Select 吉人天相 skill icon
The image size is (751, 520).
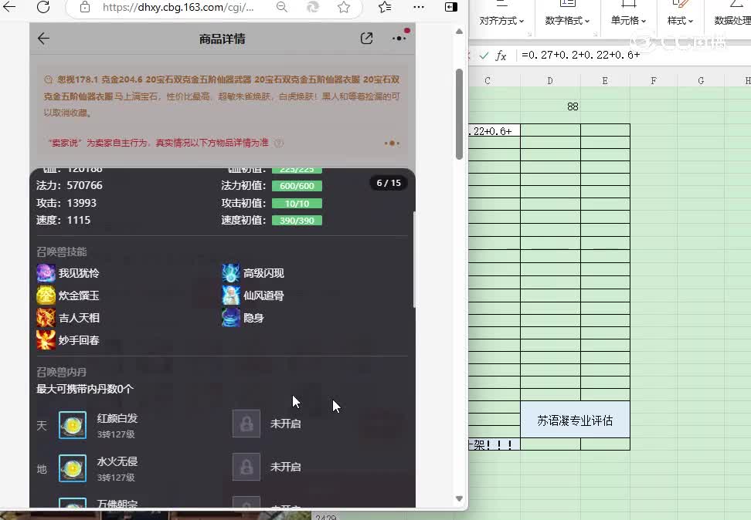[x=46, y=318]
